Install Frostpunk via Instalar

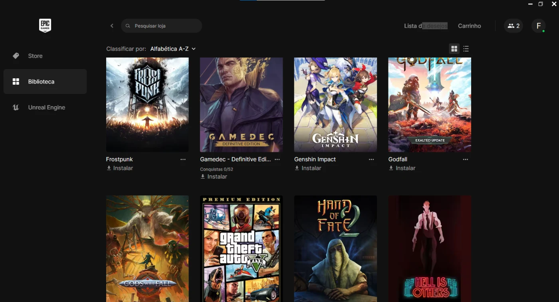(x=119, y=168)
